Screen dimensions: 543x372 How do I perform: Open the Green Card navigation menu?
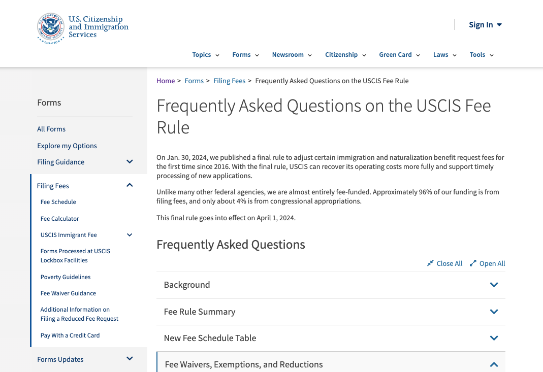point(399,55)
